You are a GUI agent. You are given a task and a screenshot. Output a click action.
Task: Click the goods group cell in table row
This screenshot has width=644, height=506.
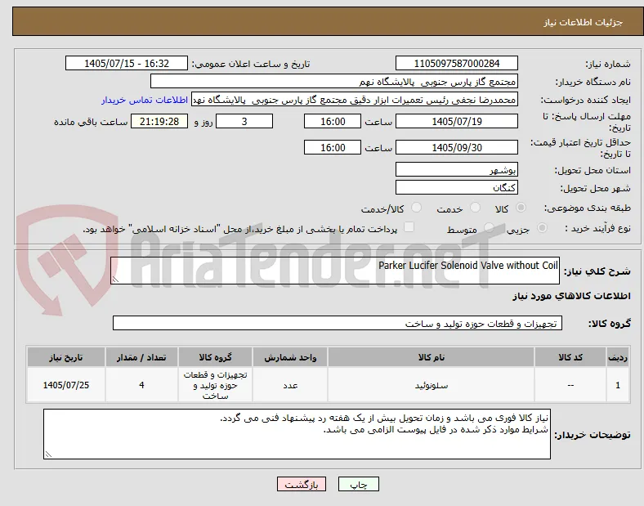(x=215, y=385)
